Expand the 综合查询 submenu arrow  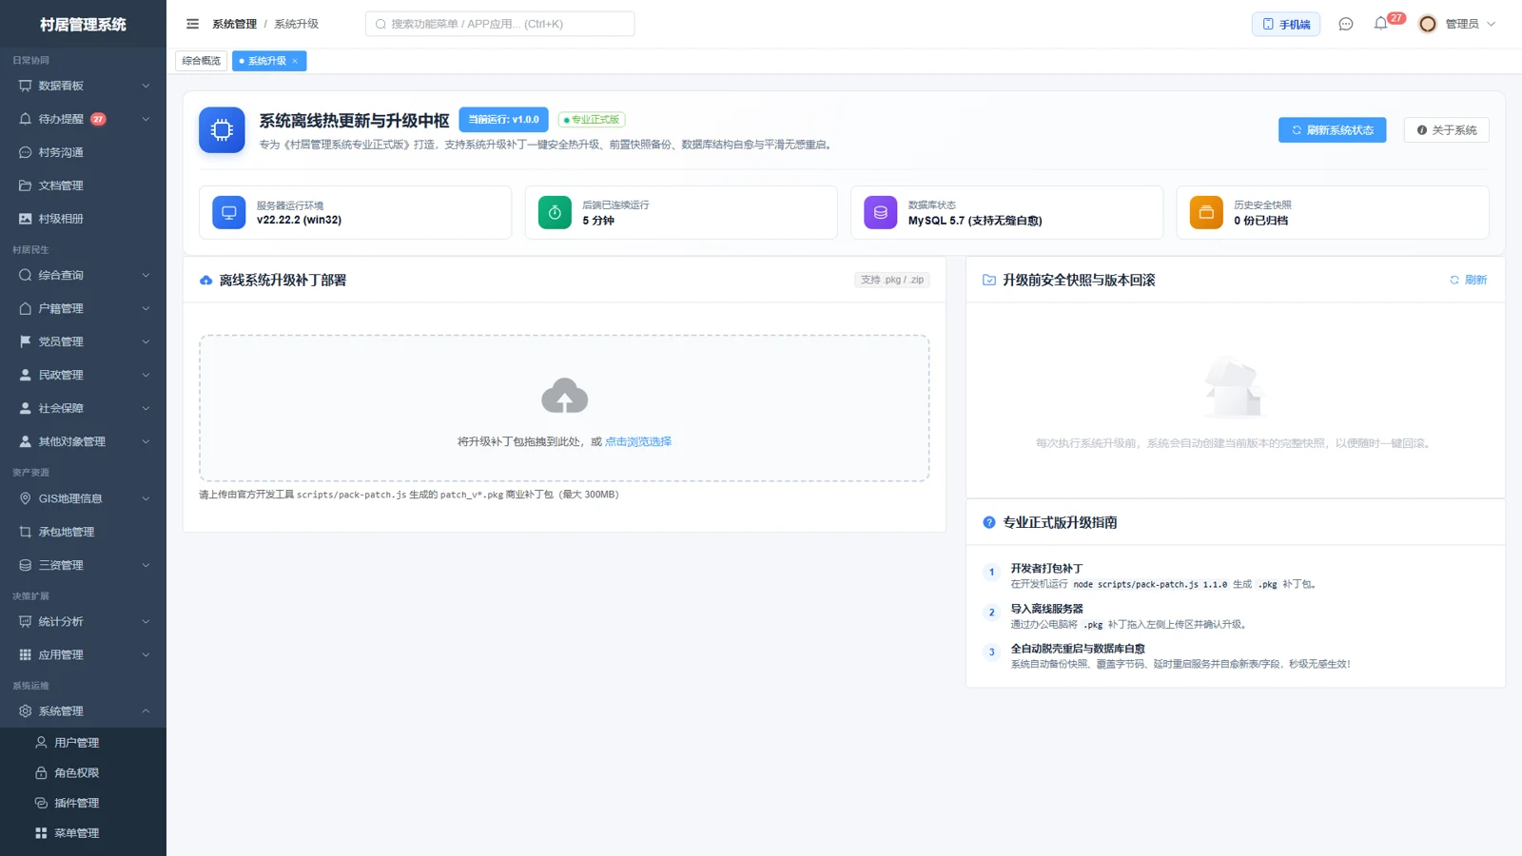(146, 275)
